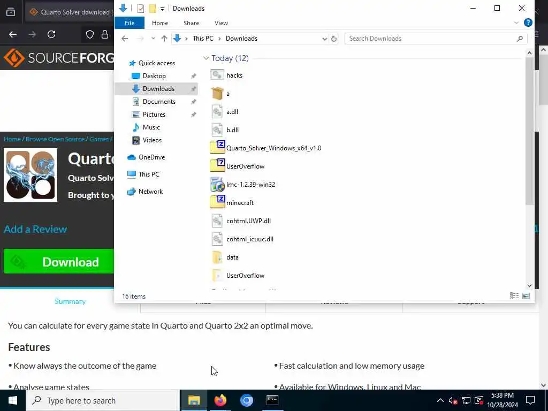Select the lmc-1.2.39-win32 installer icon
The width and height of the screenshot is (548, 411).
tap(217, 185)
